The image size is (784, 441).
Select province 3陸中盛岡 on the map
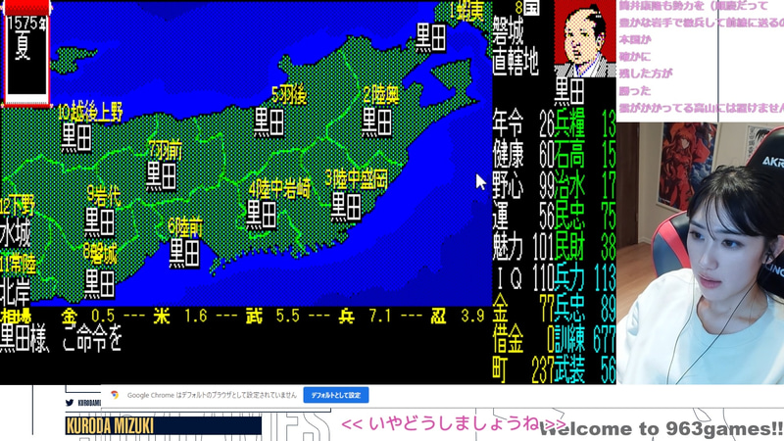pos(356,179)
